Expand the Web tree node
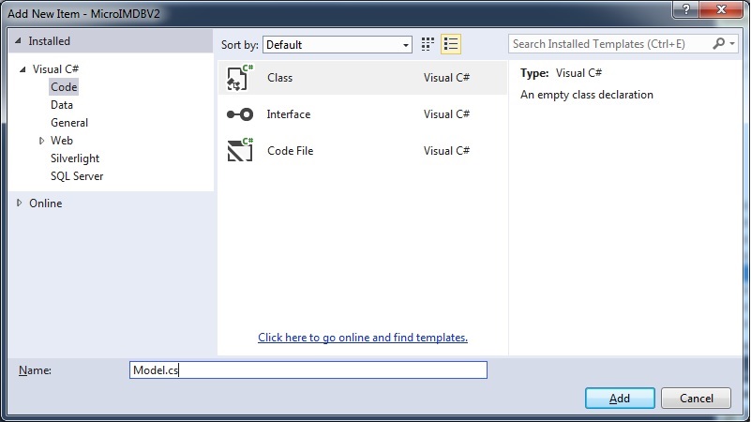The height and width of the screenshot is (422, 751). [41, 141]
